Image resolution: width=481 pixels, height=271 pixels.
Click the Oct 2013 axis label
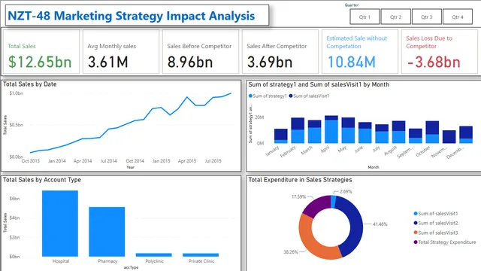[31, 160]
